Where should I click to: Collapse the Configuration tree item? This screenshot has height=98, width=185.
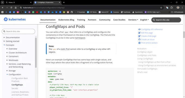click(7, 74)
